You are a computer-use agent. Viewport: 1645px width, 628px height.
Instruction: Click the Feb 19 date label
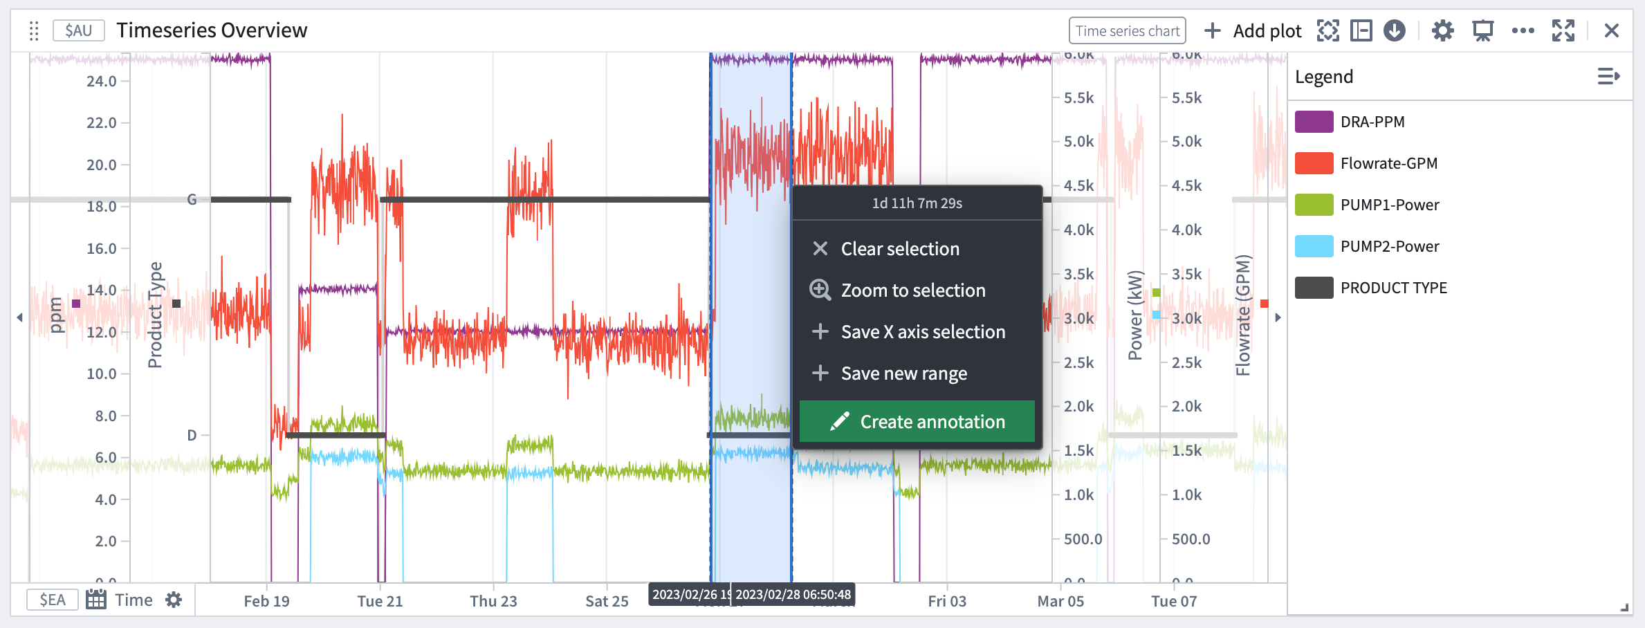point(266,601)
